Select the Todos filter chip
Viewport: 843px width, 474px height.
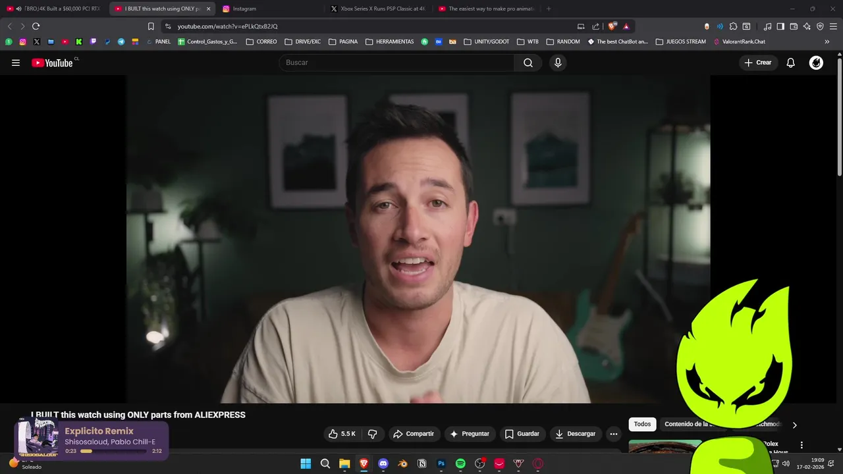642,425
